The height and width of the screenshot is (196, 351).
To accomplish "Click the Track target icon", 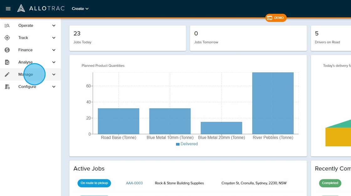I will click(x=7, y=38).
